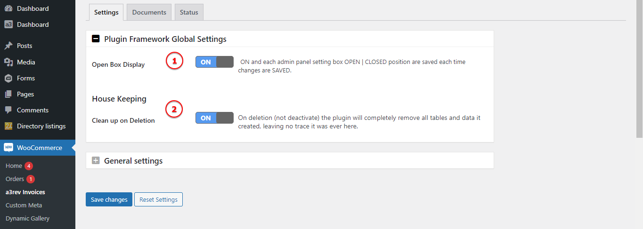
Task: Turn off Clean up on Deletion switch
Action: pos(214,118)
